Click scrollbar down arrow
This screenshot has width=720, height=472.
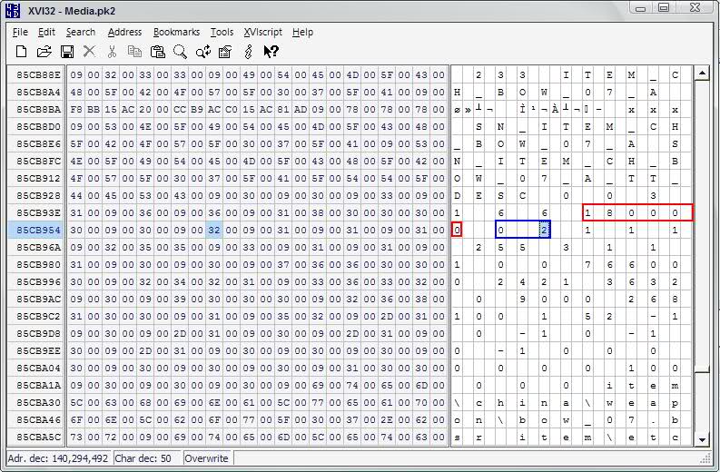701,438
